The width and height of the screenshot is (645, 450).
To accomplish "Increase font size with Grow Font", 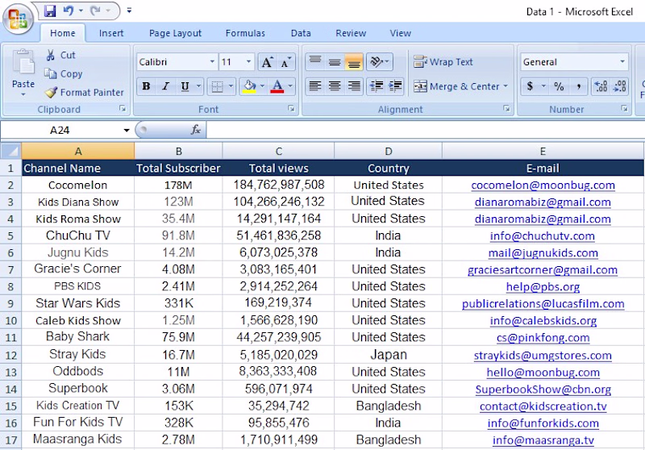I will 267,63.
